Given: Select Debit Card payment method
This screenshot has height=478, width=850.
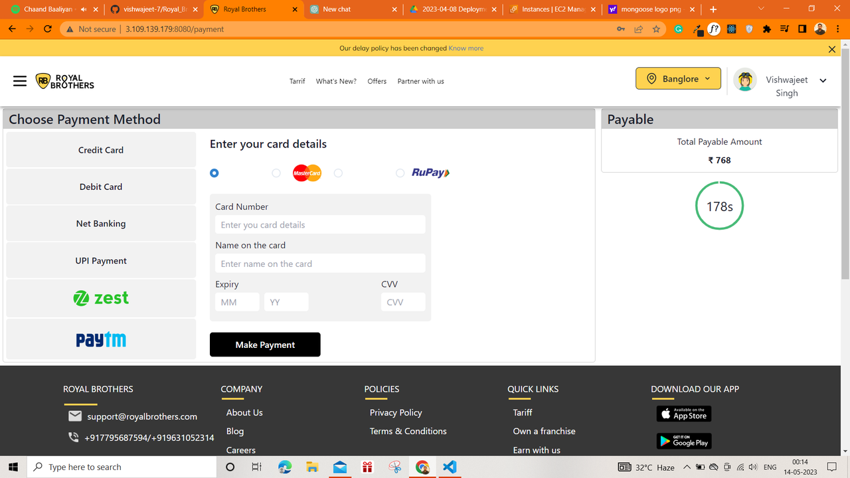Looking at the screenshot, I should [101, 187].
